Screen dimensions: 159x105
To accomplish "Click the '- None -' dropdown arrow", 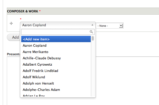I will coord(121,26).
